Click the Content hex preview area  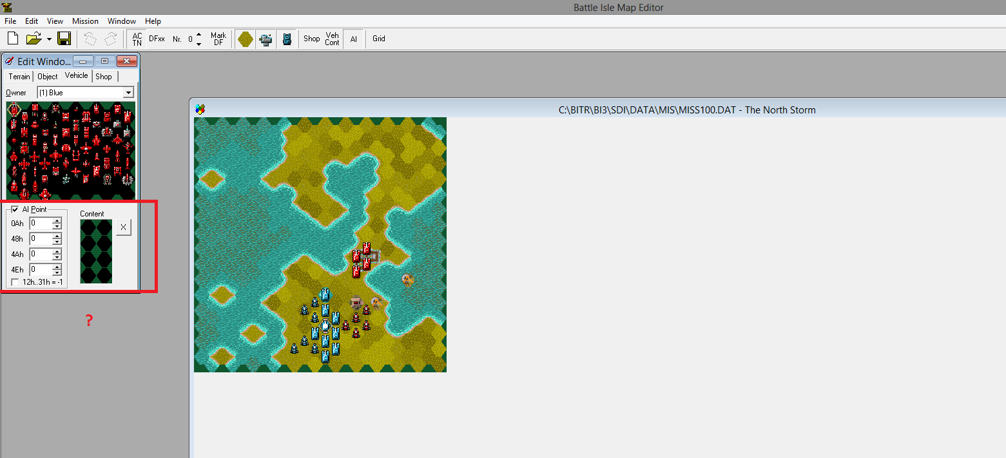(96, 251)
